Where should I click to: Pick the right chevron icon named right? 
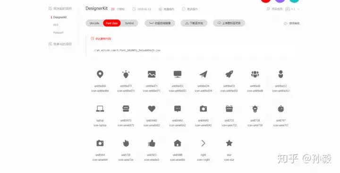tap(204, 143)
